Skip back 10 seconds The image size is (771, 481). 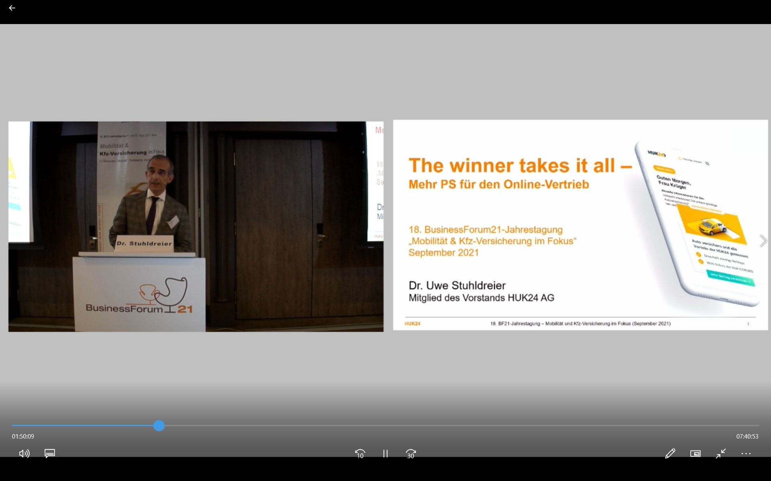tap(360, 453)
